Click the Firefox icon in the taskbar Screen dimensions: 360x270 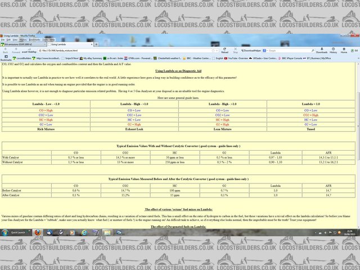[35, 232]
